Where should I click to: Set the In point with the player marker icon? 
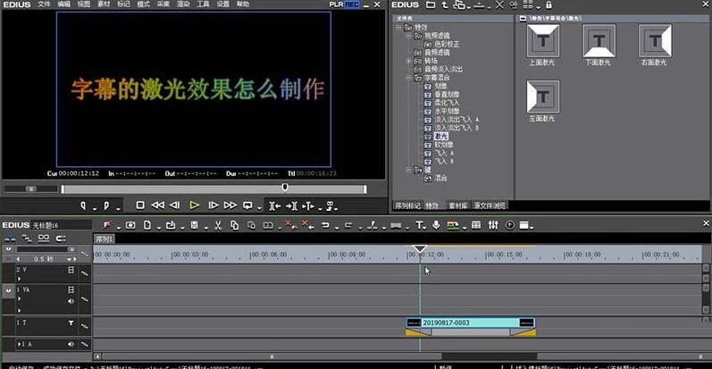pyautogui.click(x=83, y=206)
